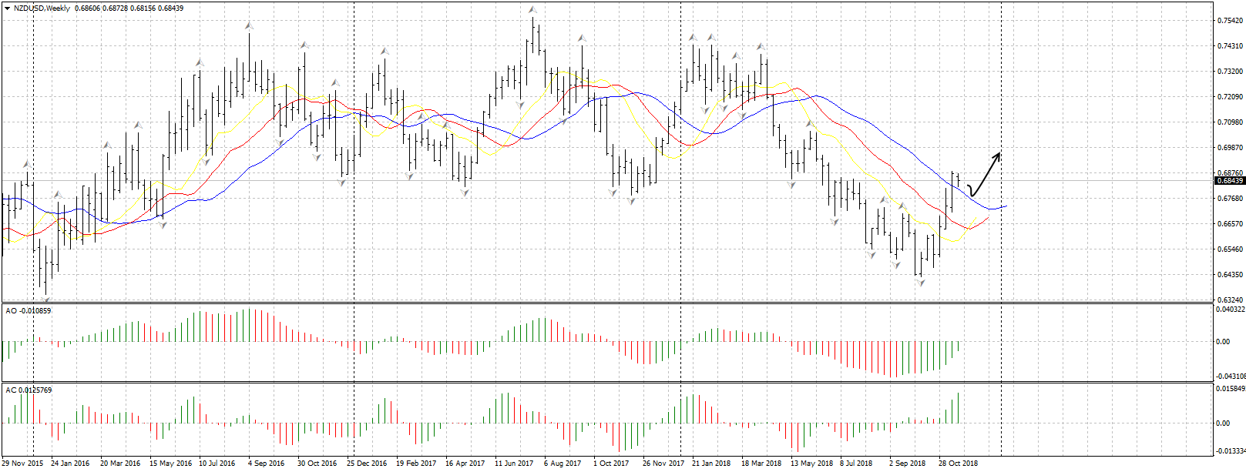Select the right end of blue moving average

tap(1005, 206)
